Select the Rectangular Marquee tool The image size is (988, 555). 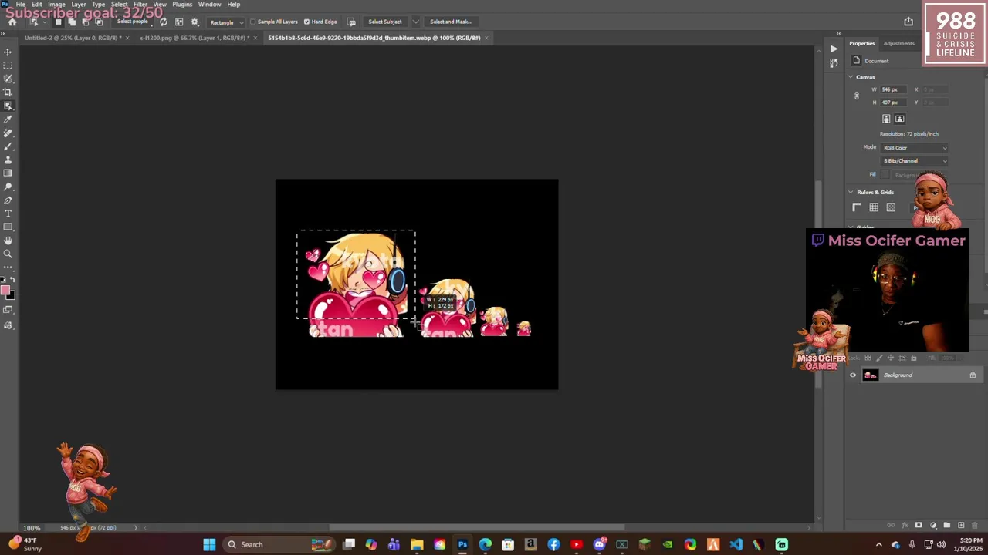(x=8, y=65)
